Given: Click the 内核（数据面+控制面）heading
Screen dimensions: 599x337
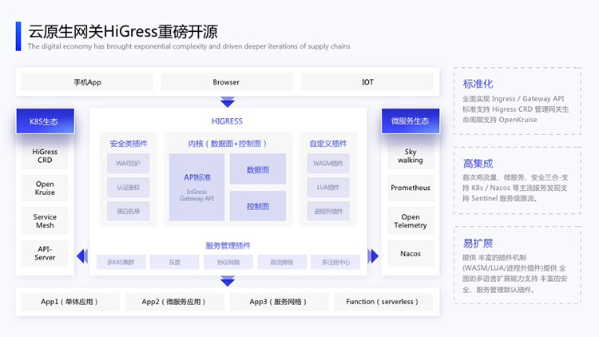Looking at the screenshot, I should click(228, 144).
